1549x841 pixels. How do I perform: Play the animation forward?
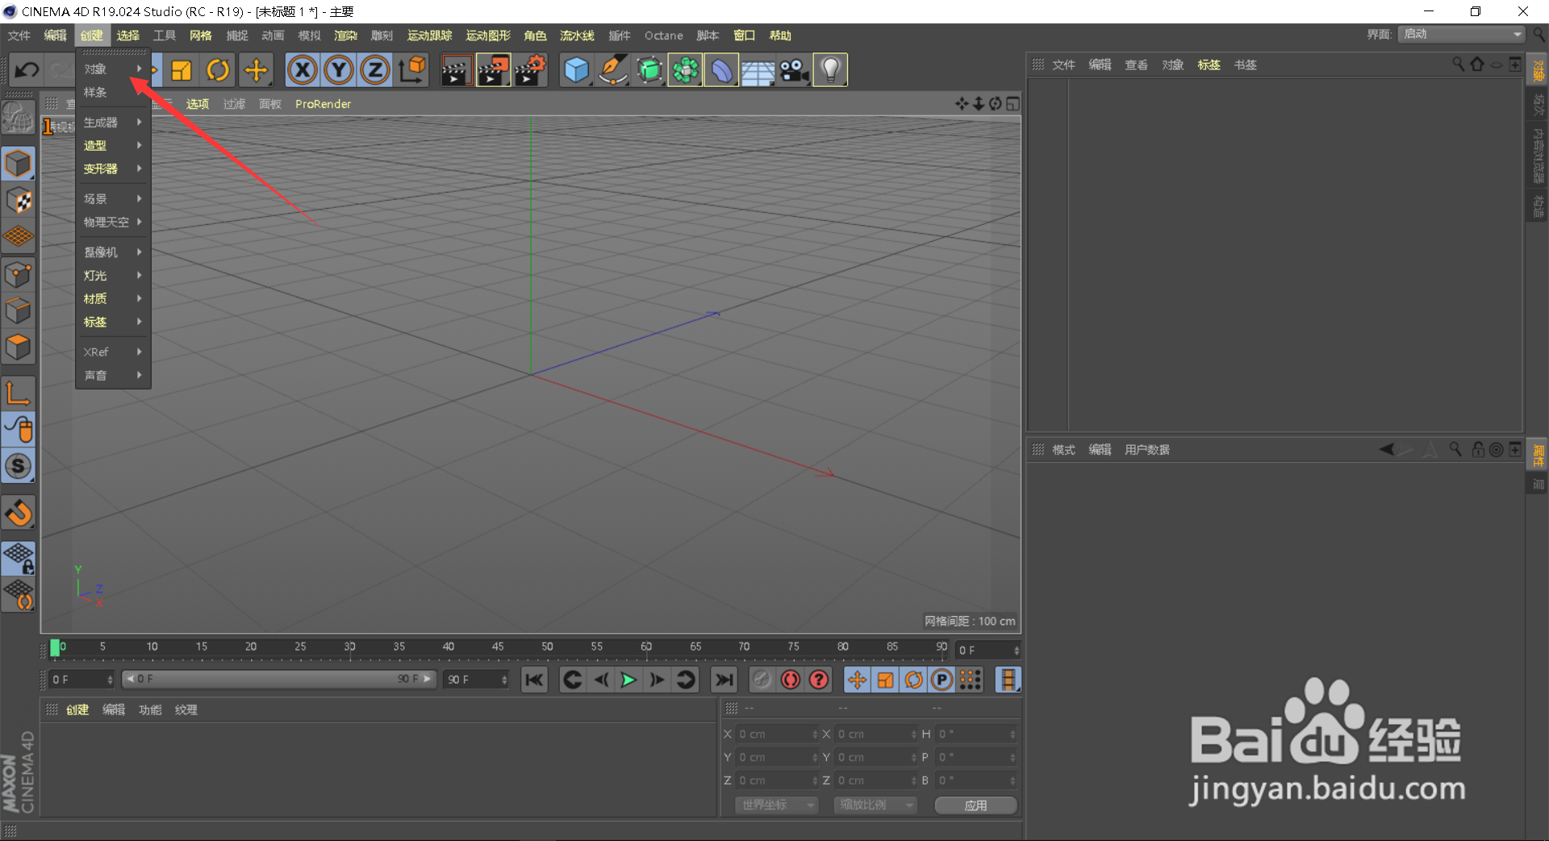point(628,680)
